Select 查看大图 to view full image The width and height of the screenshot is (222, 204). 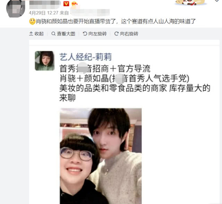63,34
